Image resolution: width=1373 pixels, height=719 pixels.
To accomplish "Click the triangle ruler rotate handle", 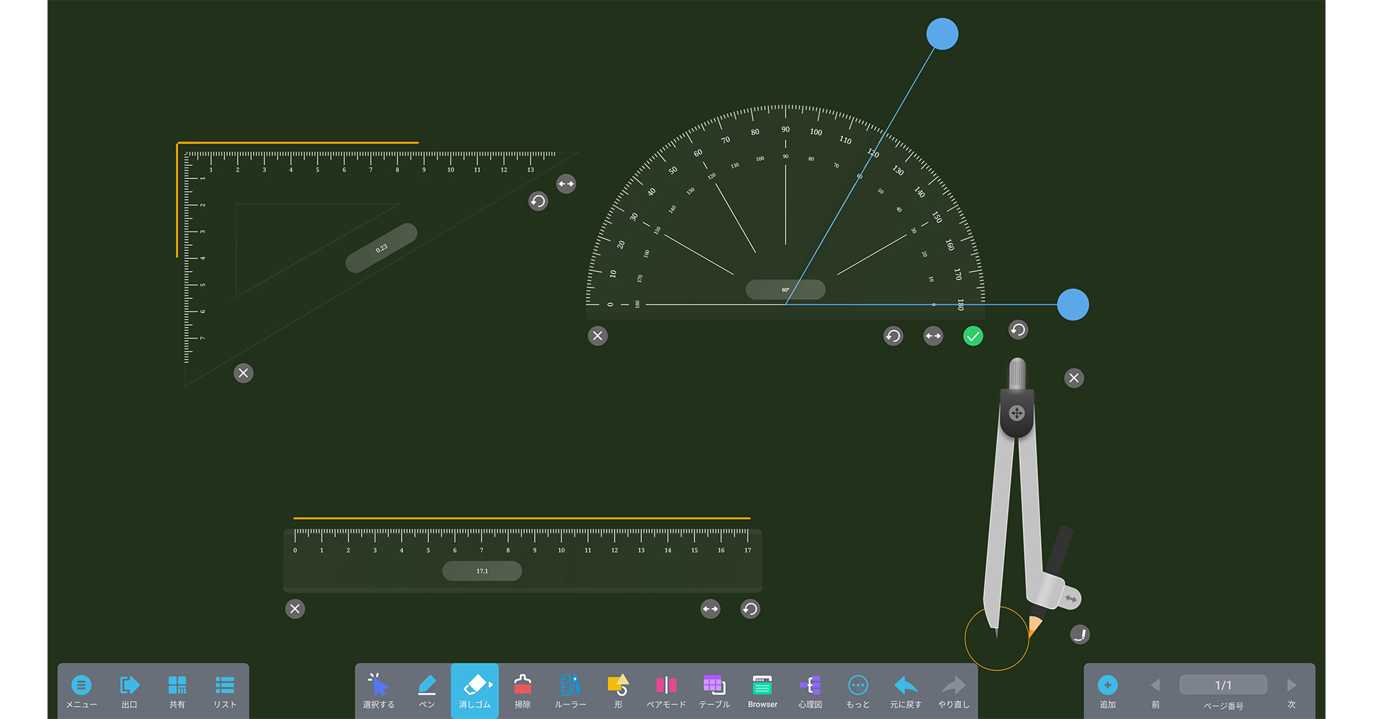I will (x=538, y=201).
